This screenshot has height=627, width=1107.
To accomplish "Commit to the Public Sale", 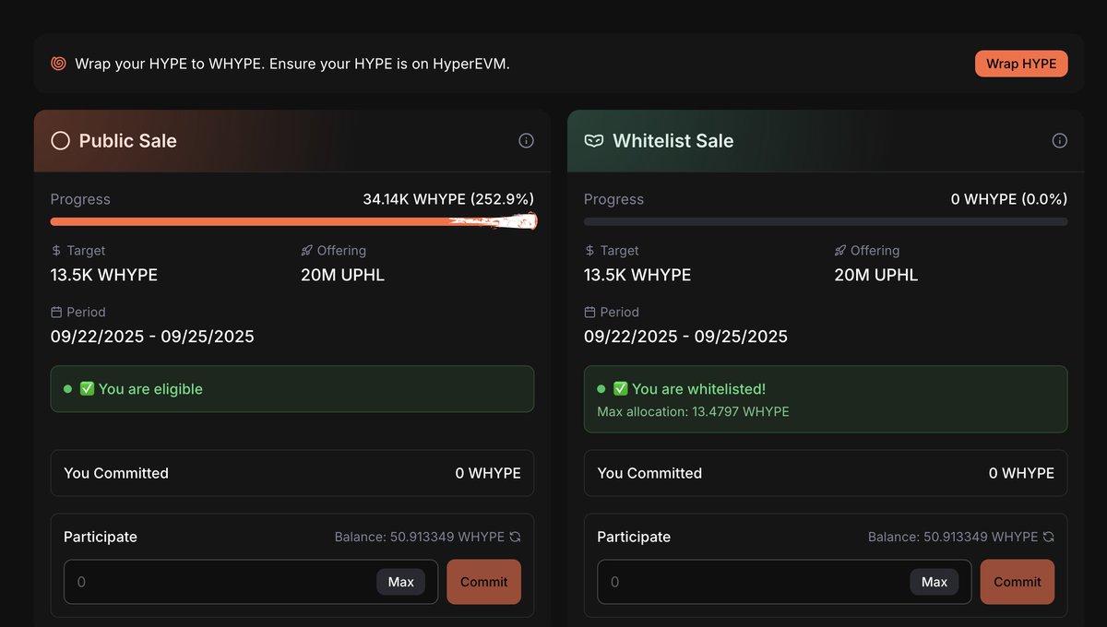I will (484, 582).
